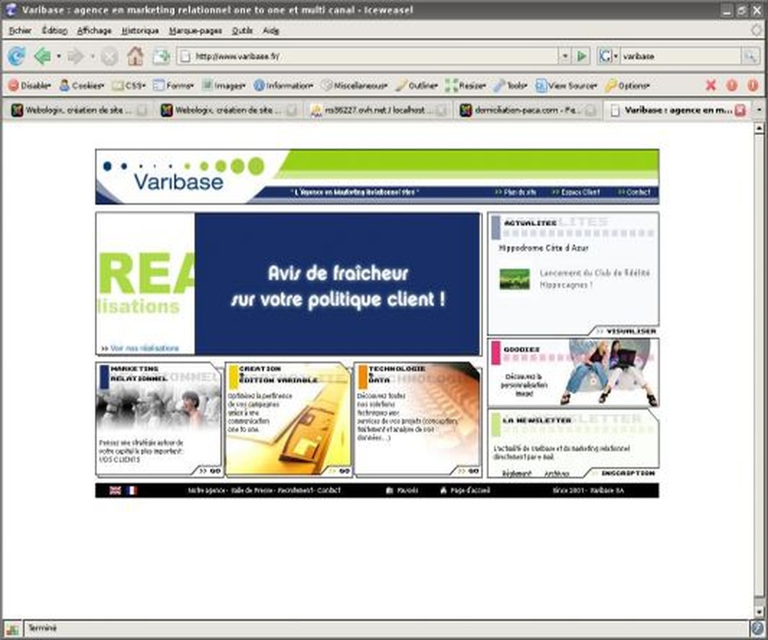
Task: Click the grey forward arrow button
Action: [76, 56]
